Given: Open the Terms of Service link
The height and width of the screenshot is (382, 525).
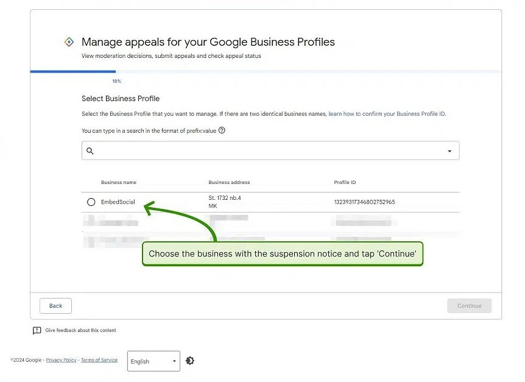Looking at the screenshot, I should pos(99,360).
